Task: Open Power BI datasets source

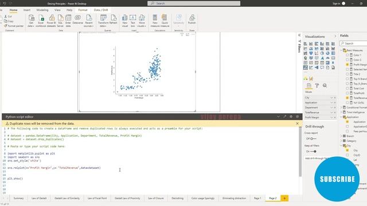Action: point(51,21)
